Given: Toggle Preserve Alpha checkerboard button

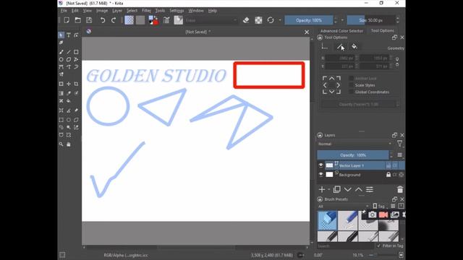Looking at the screenshot, I should [x=258, y=20].
